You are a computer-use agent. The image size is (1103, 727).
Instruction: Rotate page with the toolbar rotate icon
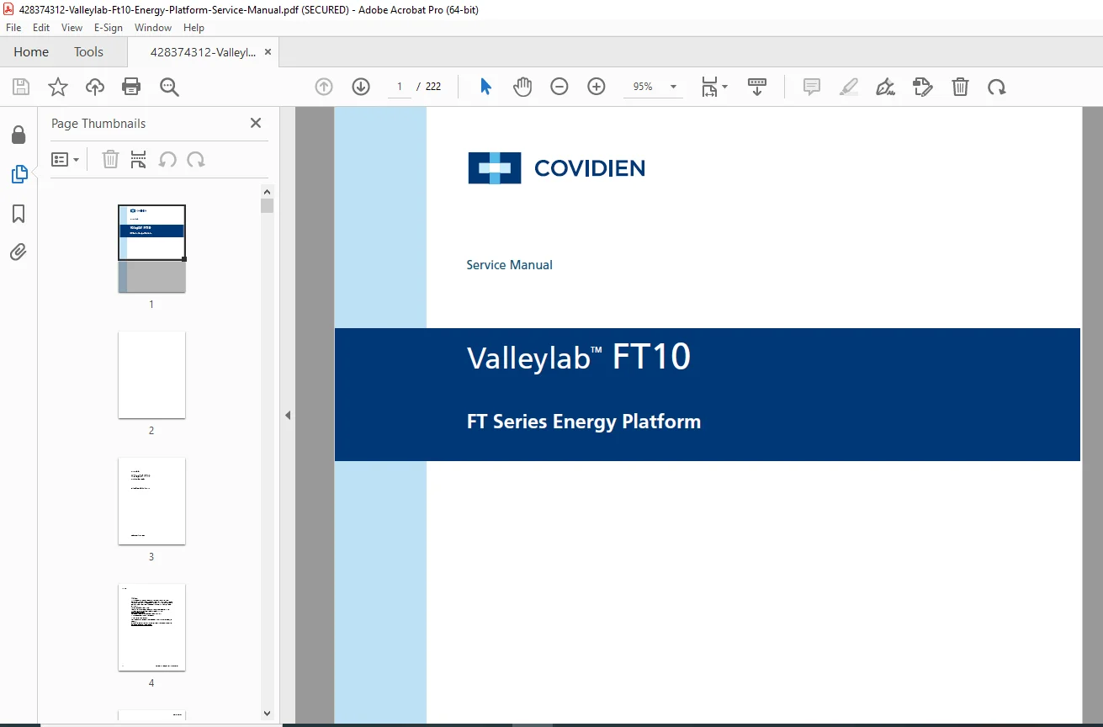click(x=997, y=87)
